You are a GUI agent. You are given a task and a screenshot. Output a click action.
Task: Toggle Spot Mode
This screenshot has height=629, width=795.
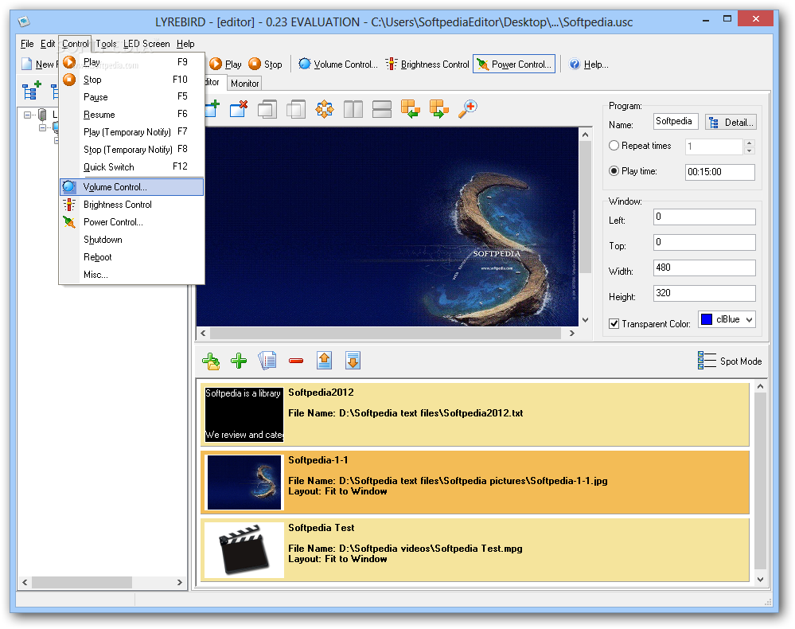click(730, 361)
